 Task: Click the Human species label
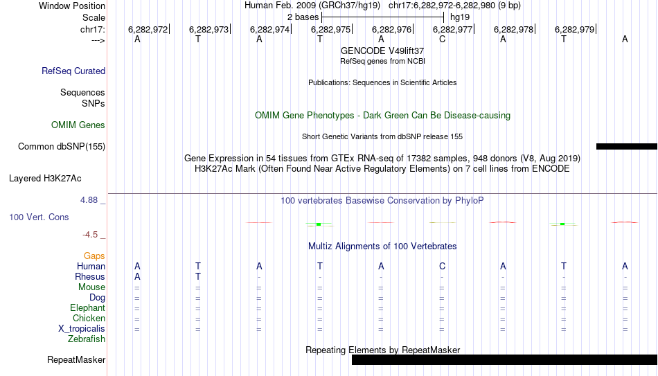click(91, 266)
